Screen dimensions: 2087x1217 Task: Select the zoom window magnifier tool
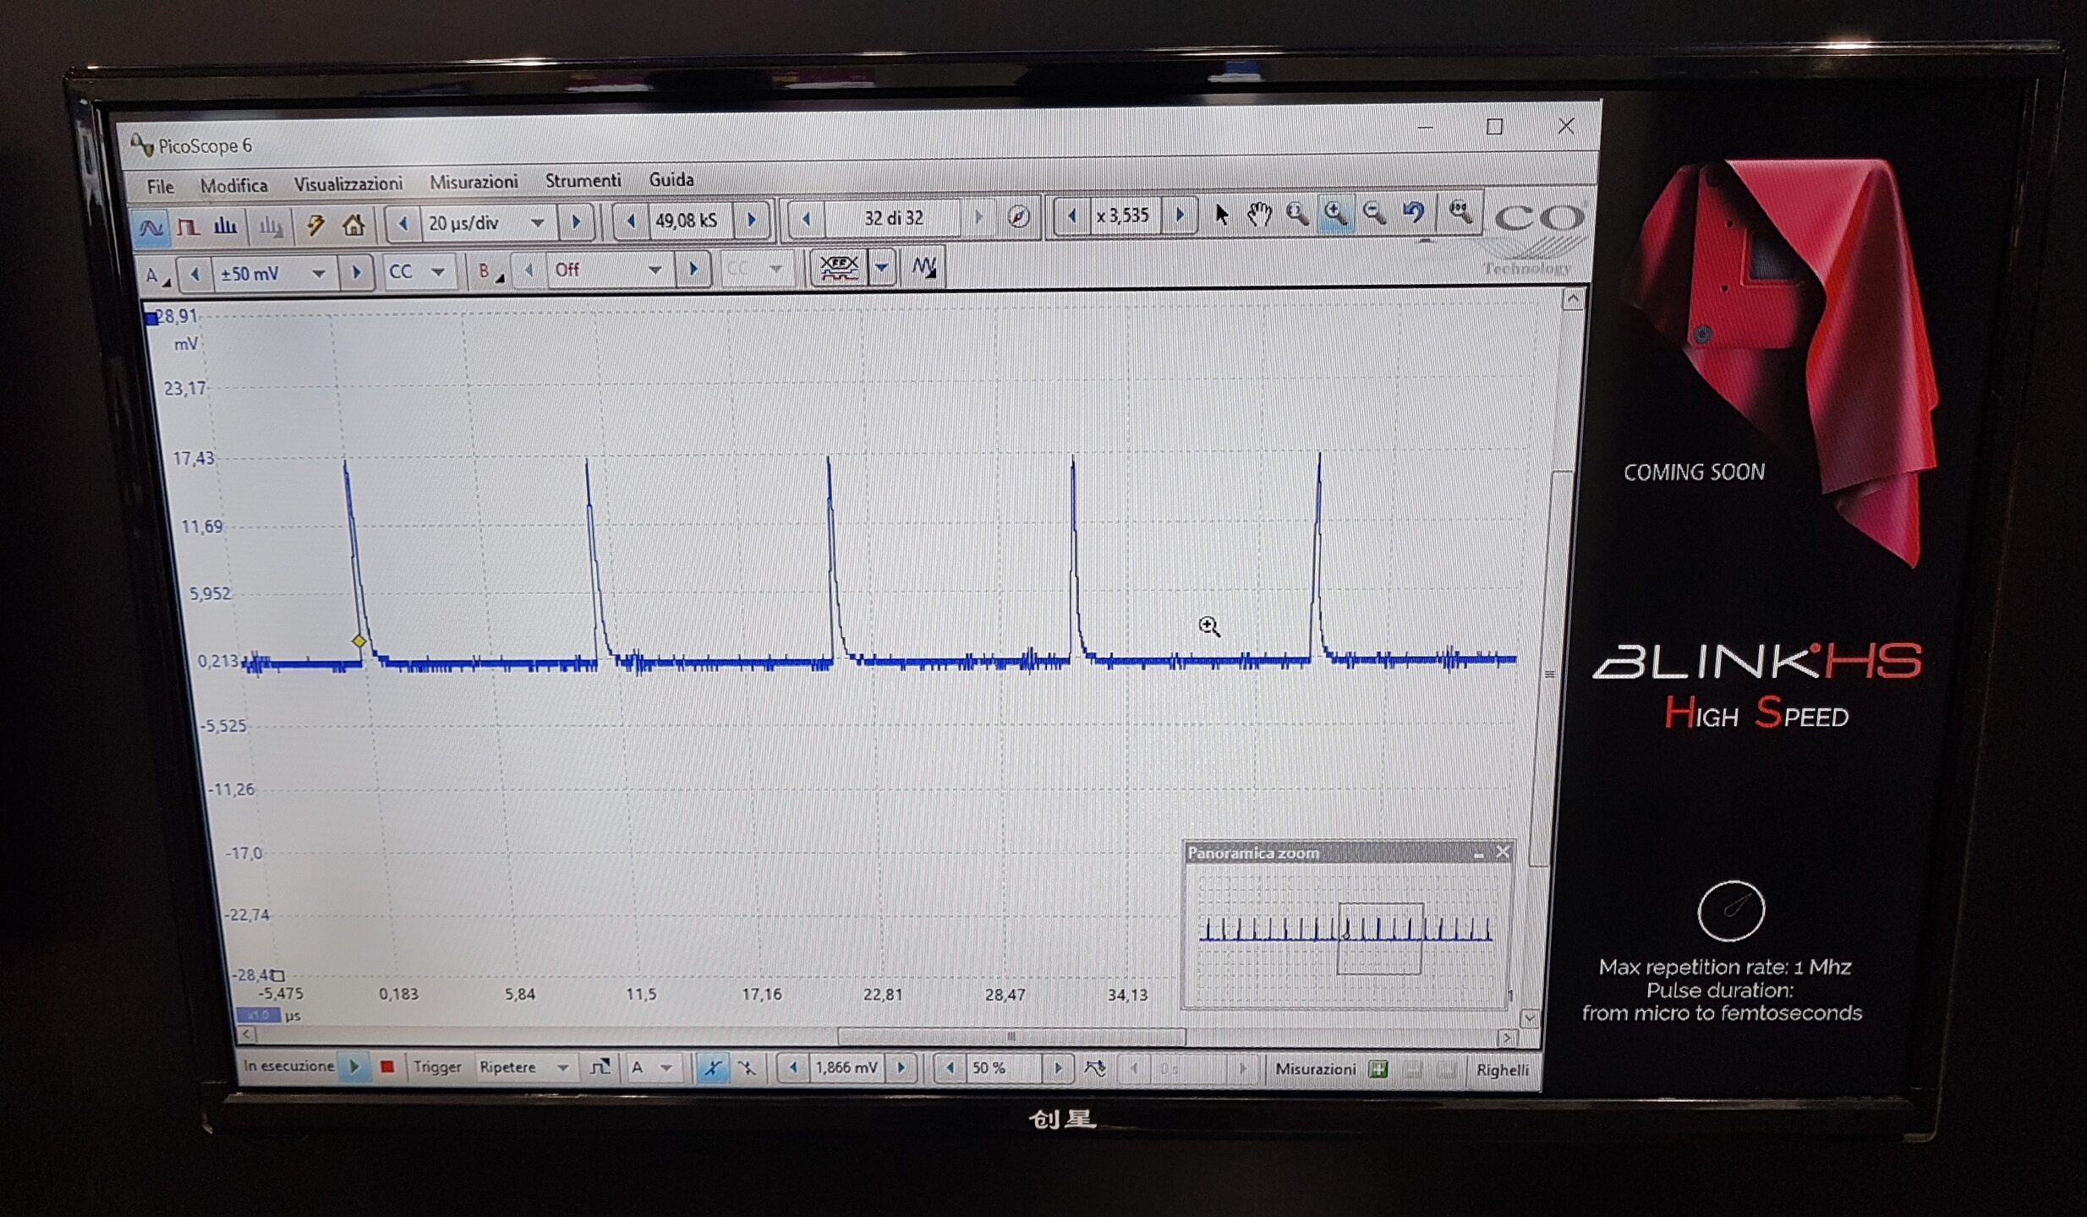[1296, 214]
